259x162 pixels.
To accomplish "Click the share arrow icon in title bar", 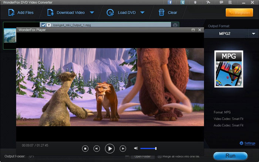I will [208, 2].
